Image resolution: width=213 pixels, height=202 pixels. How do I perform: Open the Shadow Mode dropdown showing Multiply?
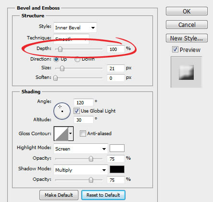pos(81,170)
